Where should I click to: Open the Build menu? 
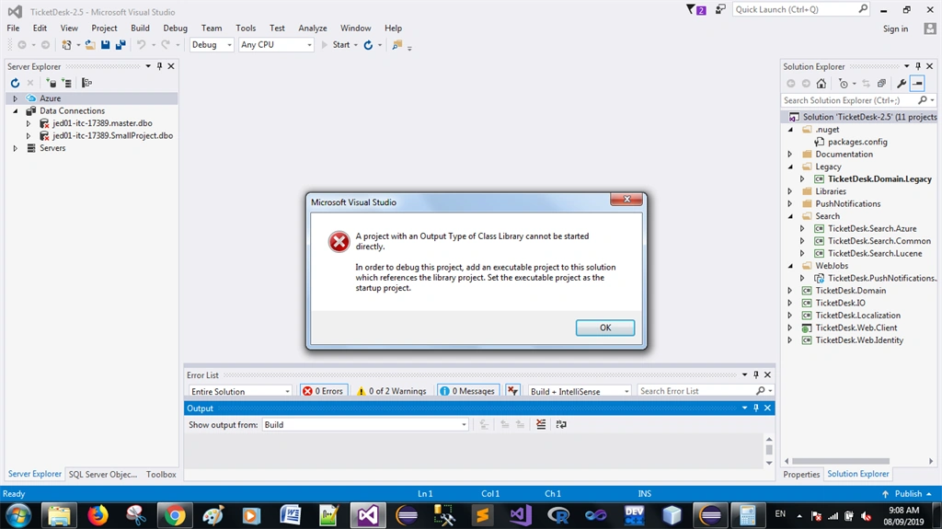[x=140, y=28]
